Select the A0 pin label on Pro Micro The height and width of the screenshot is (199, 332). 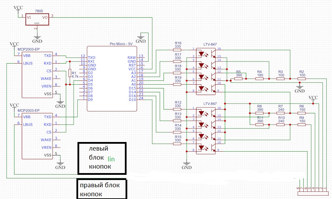click(x=133, y=84)
